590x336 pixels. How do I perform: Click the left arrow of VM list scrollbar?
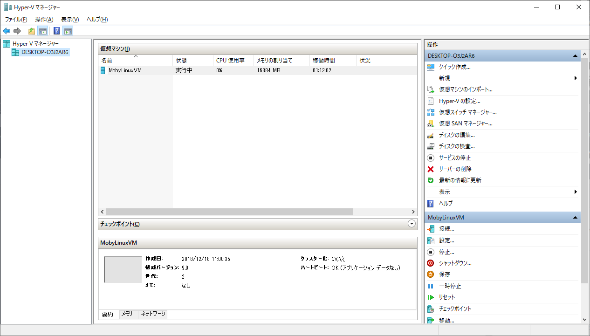tap(102, 212)
